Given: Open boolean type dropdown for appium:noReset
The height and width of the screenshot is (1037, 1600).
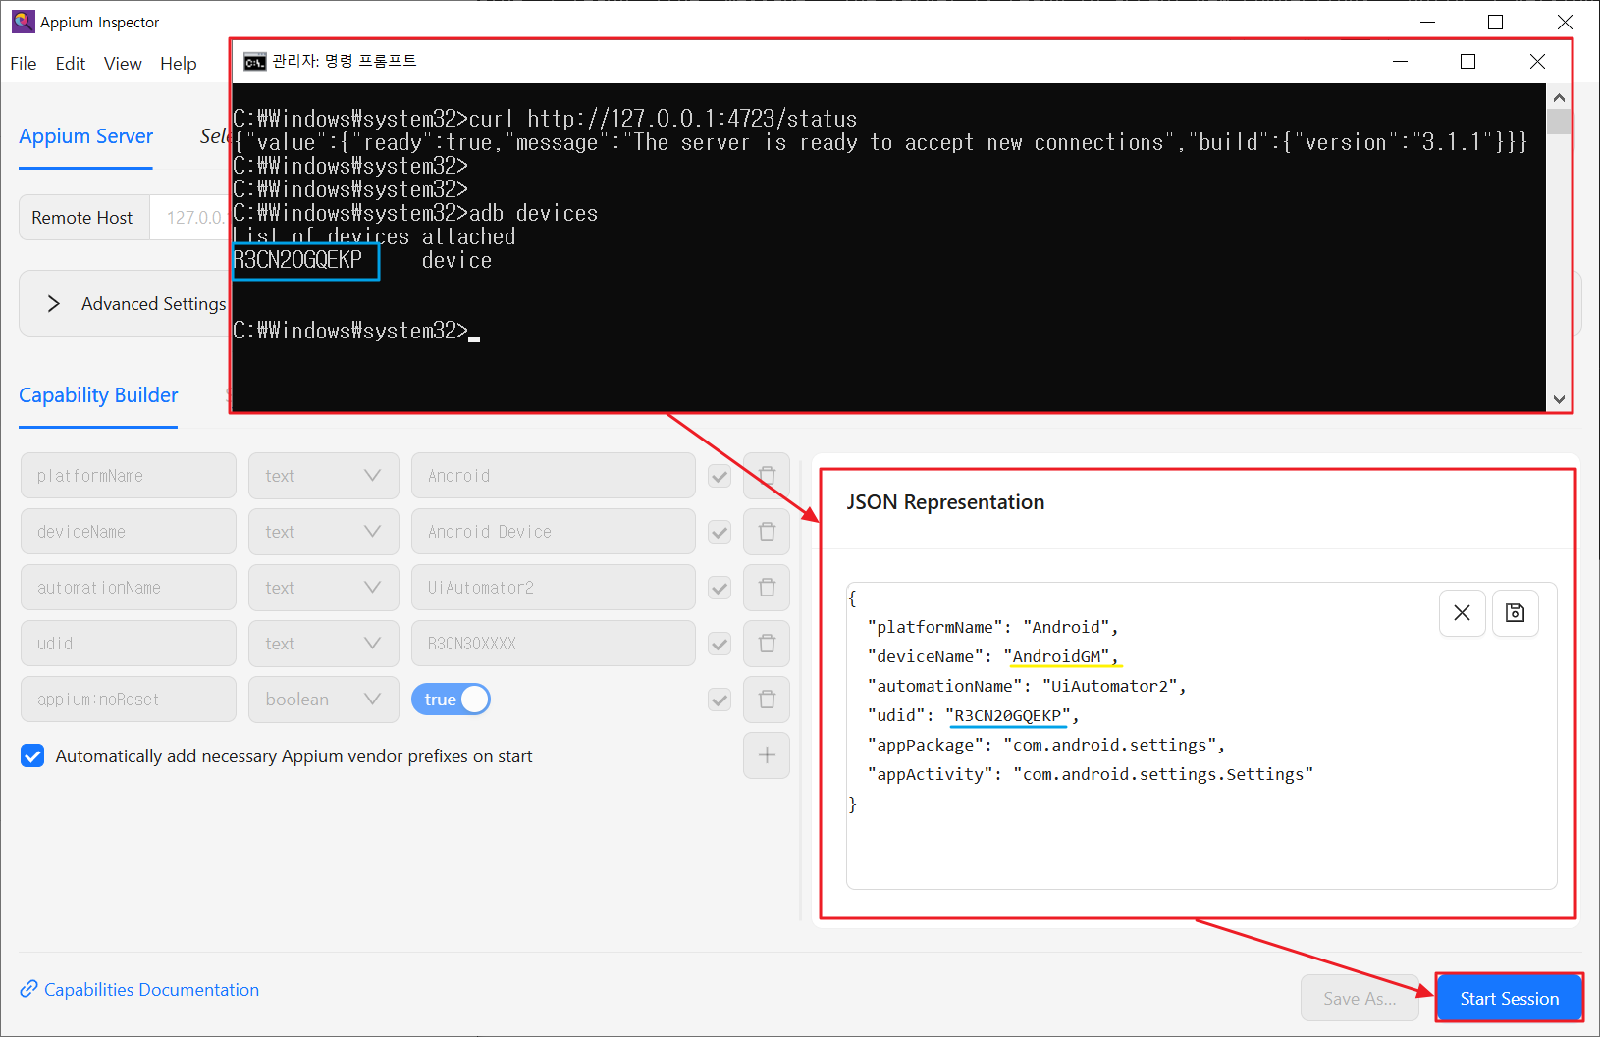Looking at the screenshot, I should click(323, 700).
